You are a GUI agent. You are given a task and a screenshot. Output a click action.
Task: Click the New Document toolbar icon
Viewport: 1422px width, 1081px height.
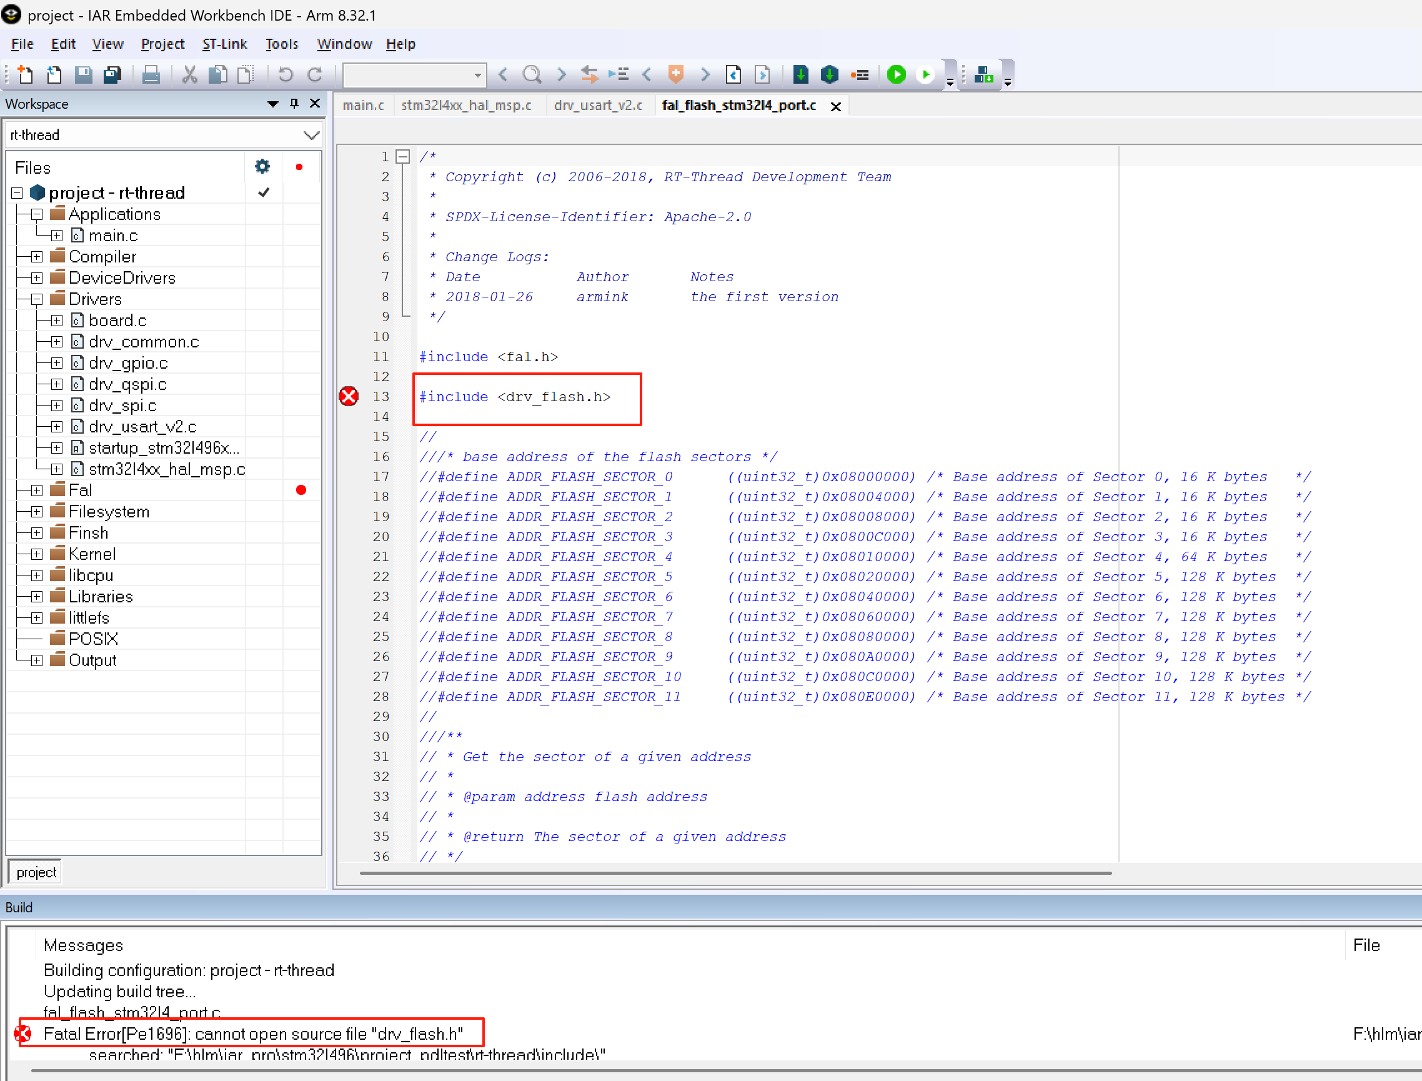pos(25,75)
